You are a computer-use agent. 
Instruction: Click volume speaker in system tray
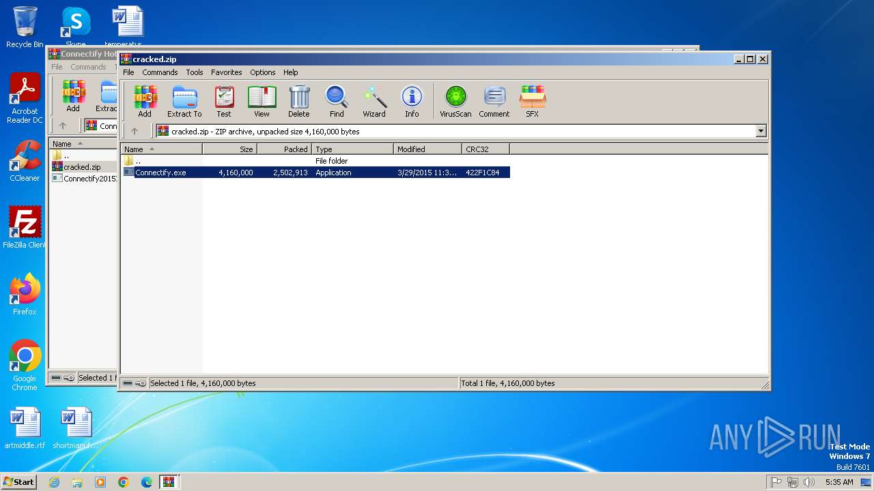(x=809, y=482)
